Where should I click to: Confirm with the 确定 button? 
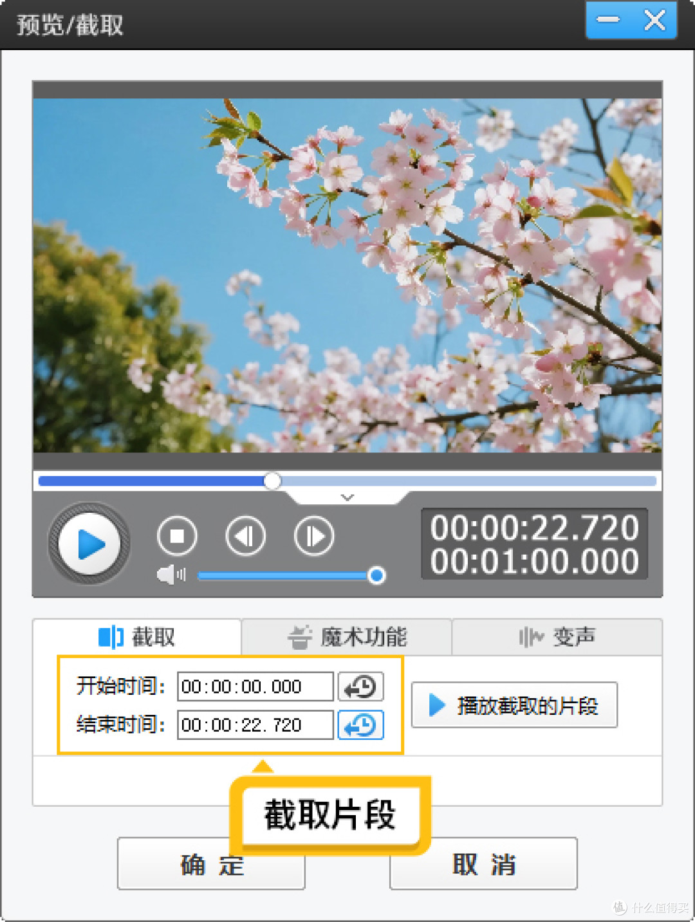tap(211, 864)
